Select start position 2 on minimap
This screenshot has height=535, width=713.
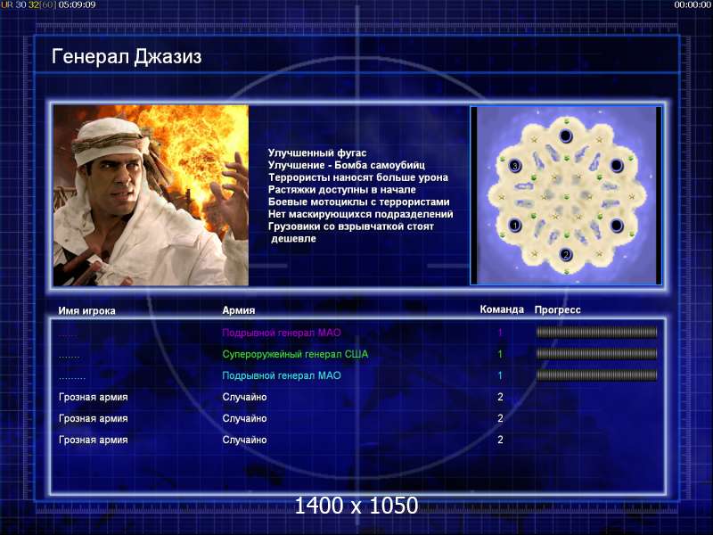pos(566,254)
